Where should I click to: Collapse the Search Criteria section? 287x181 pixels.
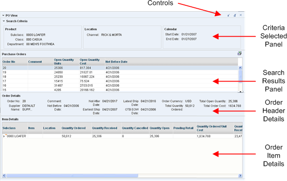[4, 21]
